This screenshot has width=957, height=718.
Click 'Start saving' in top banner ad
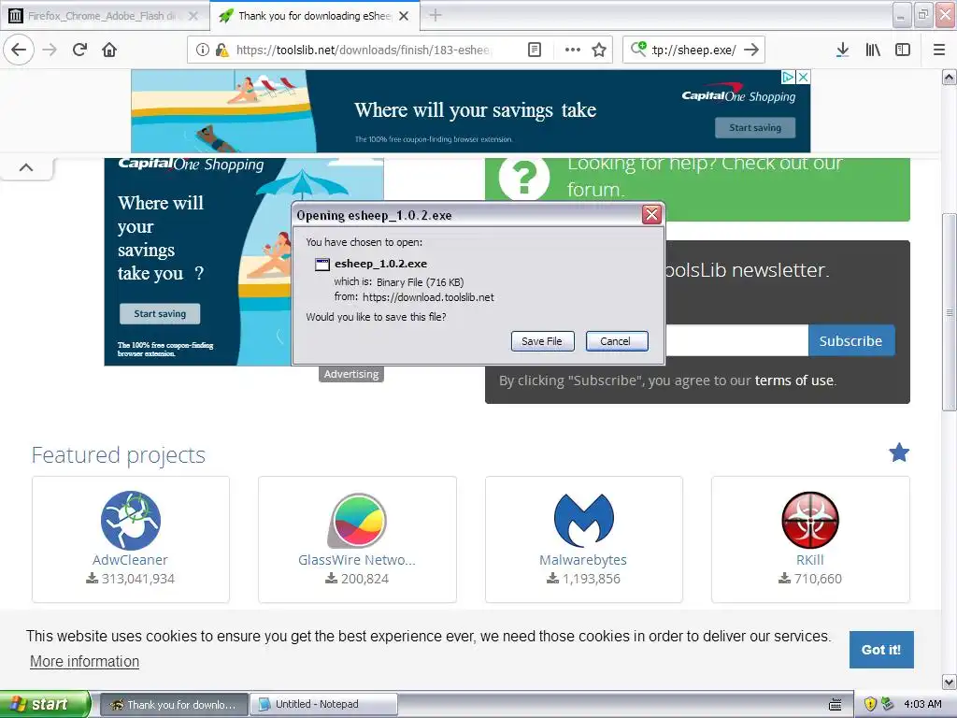point(755,127)
